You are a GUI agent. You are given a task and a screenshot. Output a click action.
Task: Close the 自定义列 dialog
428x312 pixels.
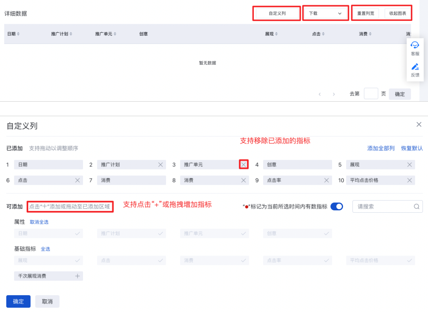(x=419, y=124)
